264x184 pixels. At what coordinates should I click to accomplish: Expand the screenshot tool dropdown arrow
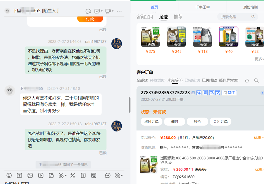pyautogui.click(x=66, y=175)
